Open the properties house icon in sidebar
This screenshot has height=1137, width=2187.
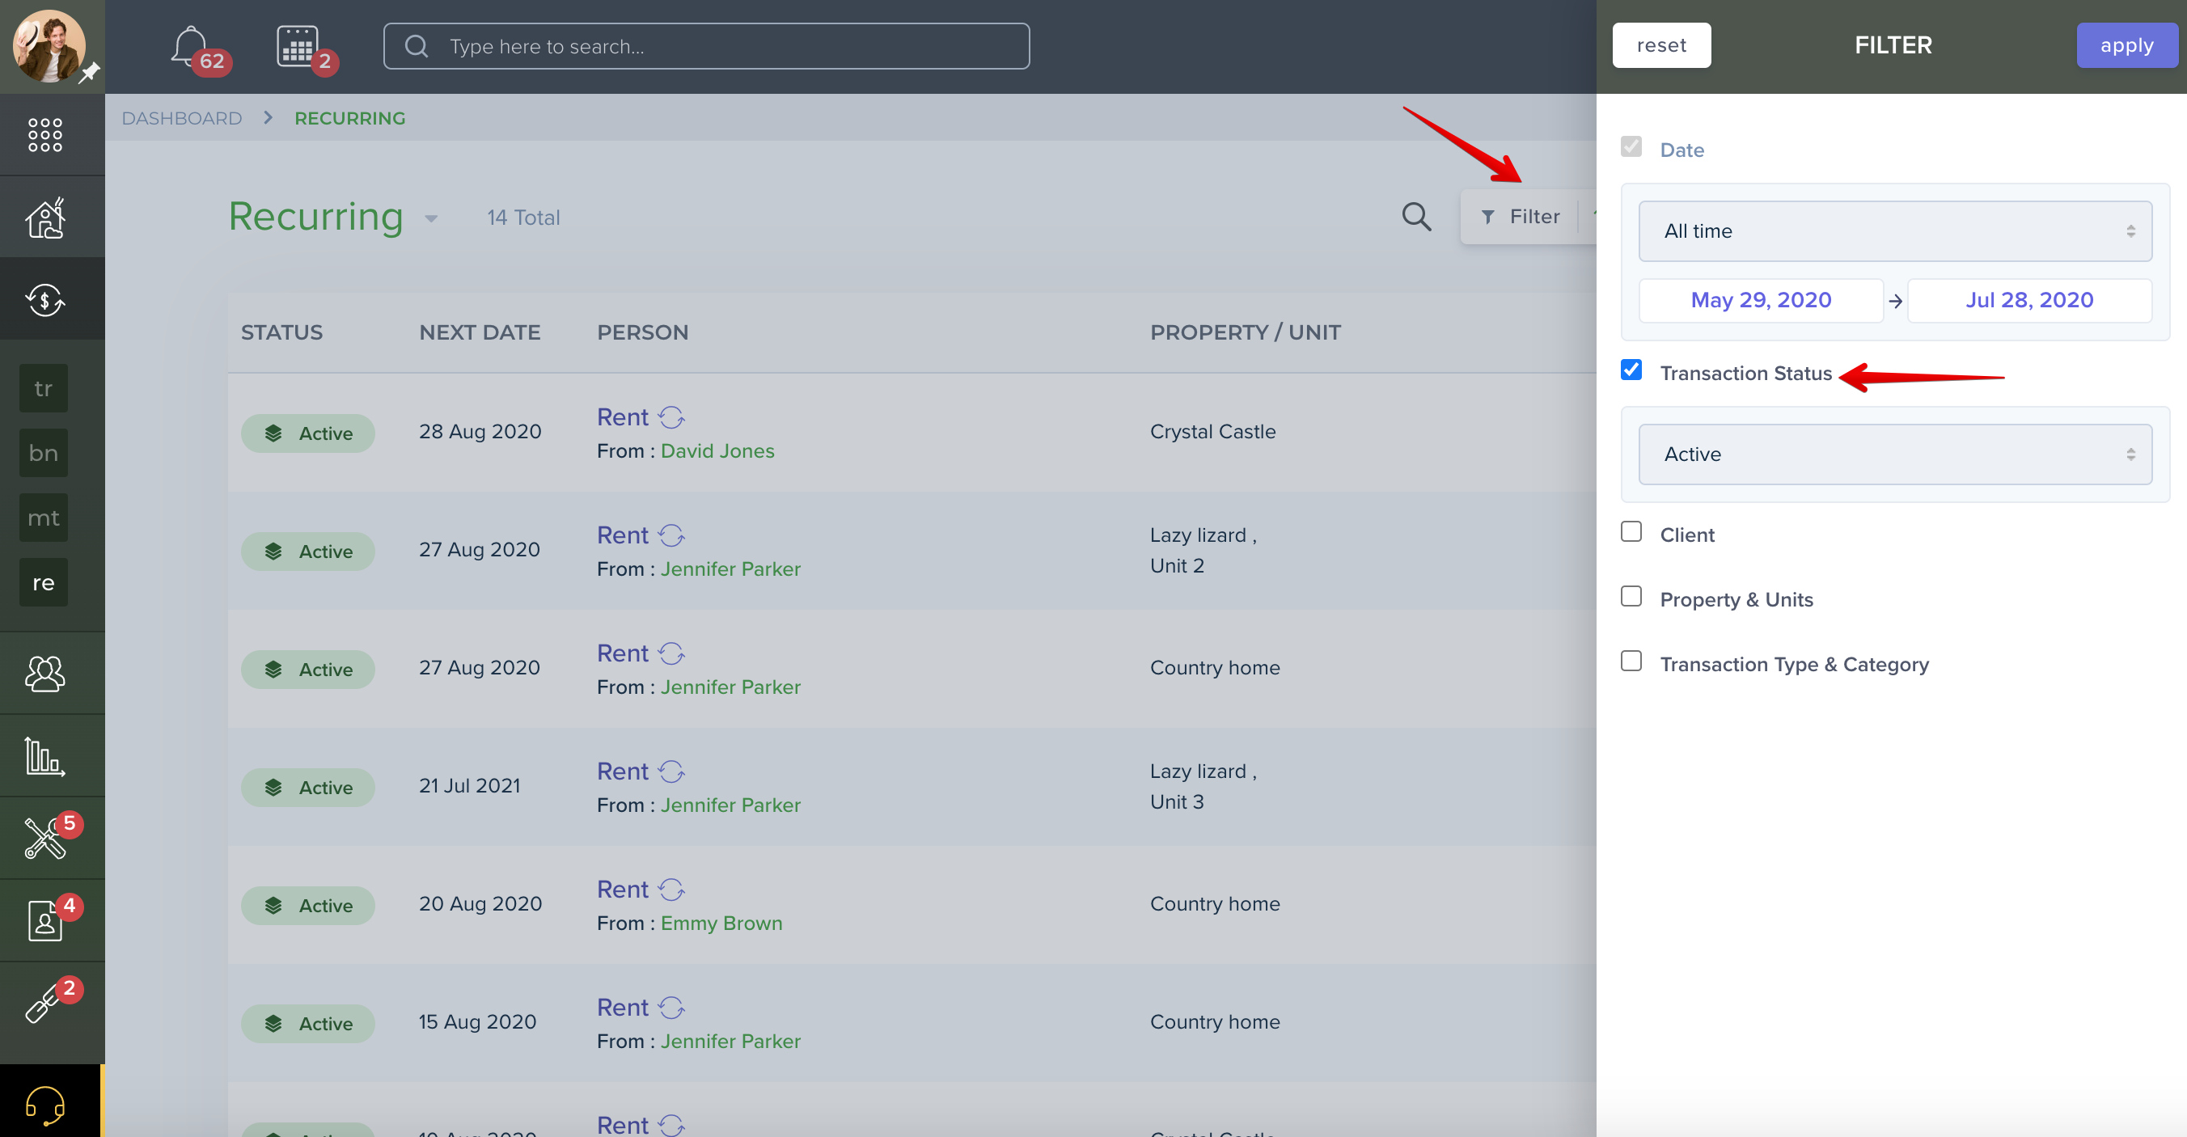click(x=45, y=218)
